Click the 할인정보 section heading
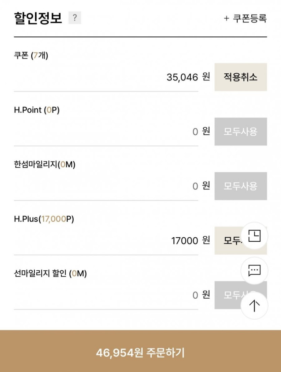The width and height of the screenshot is (281, 372). pos(38,18)
